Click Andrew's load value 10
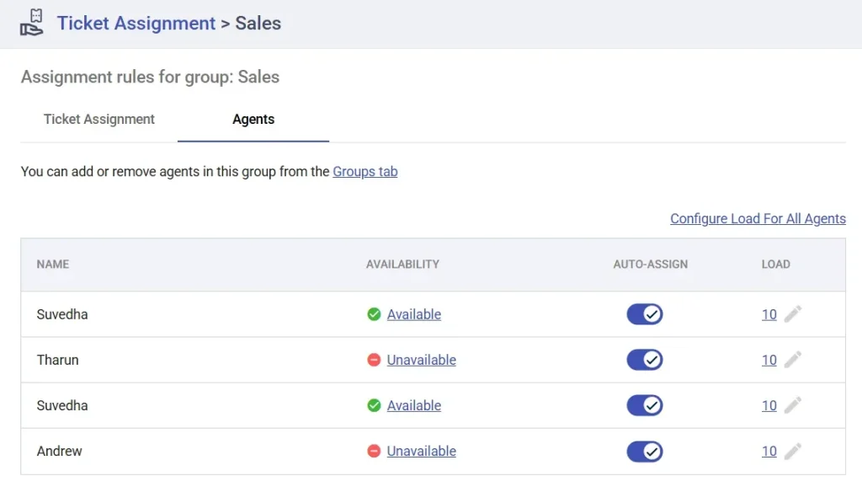This screenshot has width=862, height=503. pos(769,452)
